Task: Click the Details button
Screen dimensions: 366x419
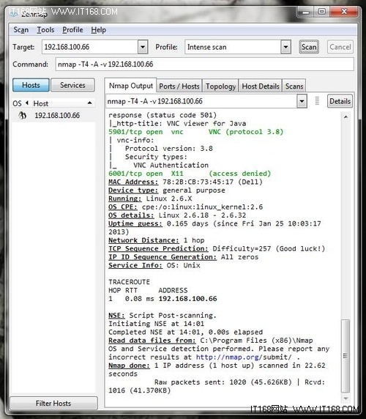Action: click(x=340, y=101)
